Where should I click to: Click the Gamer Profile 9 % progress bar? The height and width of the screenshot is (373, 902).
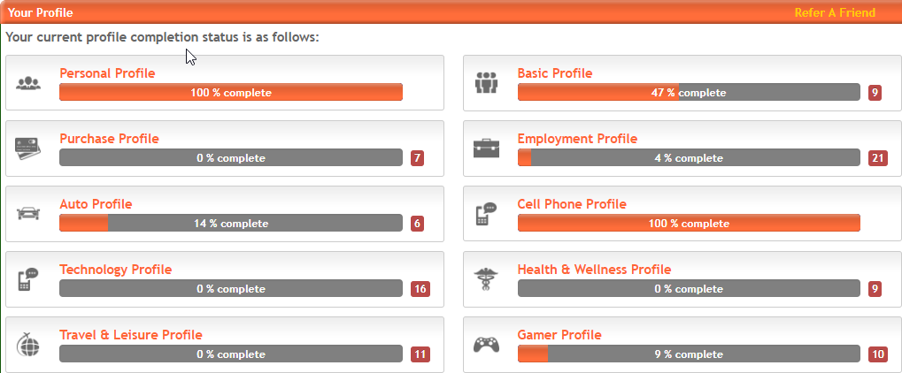(x=689, y=354)
